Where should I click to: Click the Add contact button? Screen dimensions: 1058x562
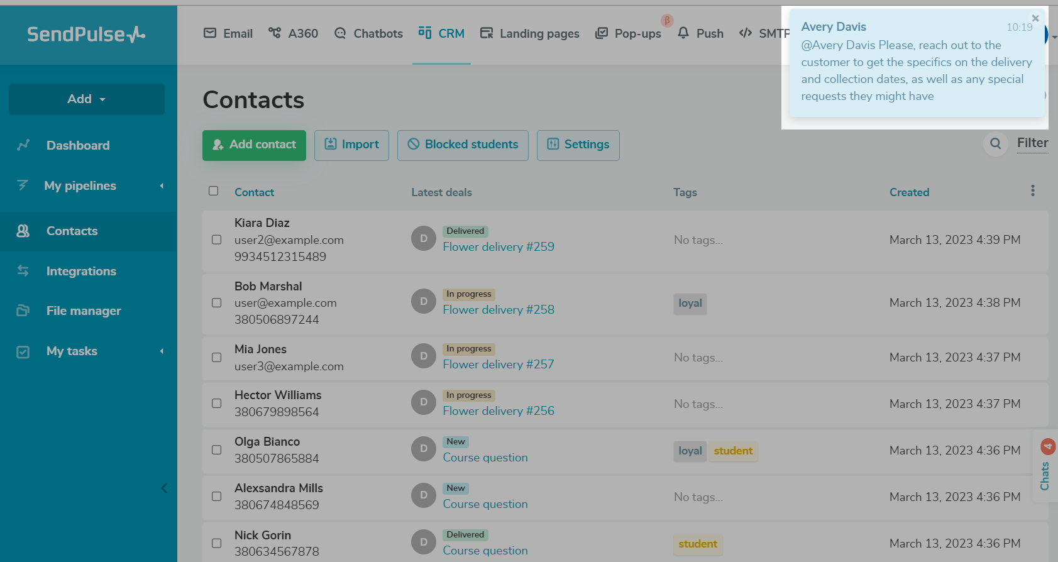point(254,145)
